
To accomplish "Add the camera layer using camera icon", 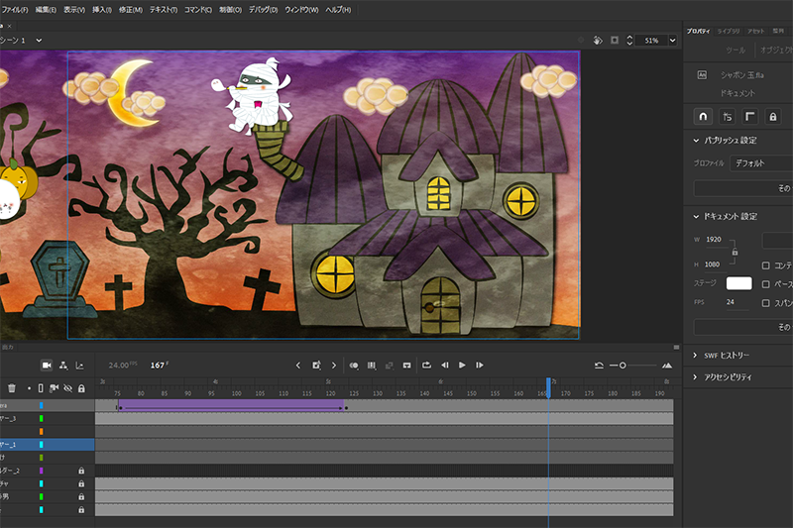I will [x=46, y=366].
